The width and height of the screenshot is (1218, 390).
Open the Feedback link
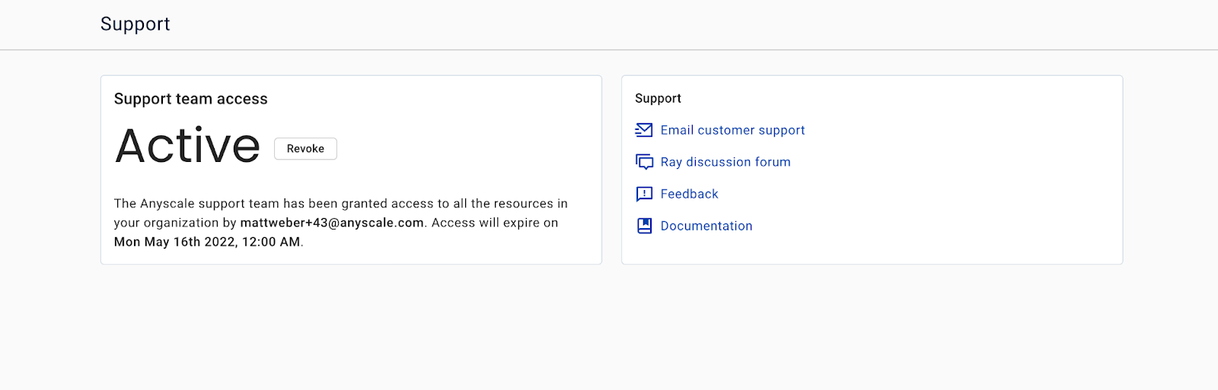pyautogui.click(x=689, y=194)
